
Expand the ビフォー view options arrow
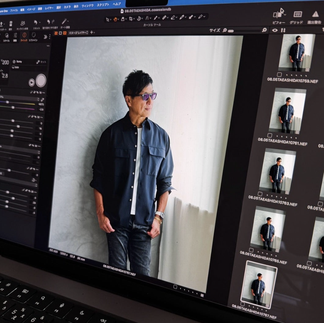click(x=285, y=15)
